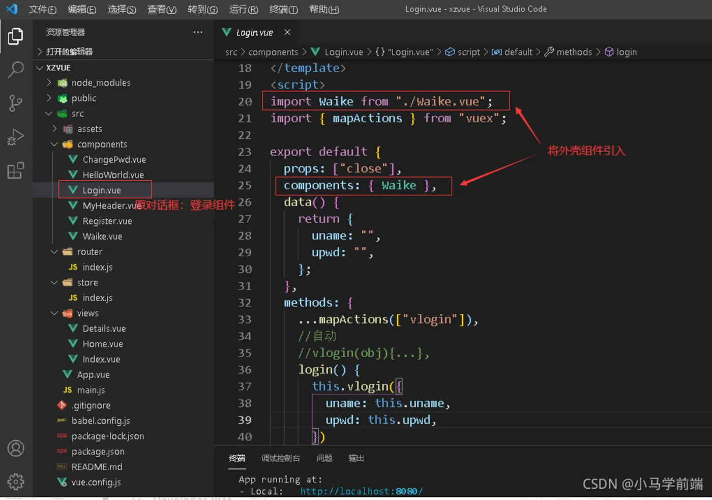Open Waike.vue in the explorer
Viewport: 712px width, 500px height.
[x=102, y=236]
